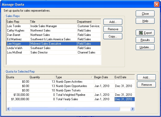Click the horizontal scrollbar thumb in the quota table
161x117 pixels.
65,109
